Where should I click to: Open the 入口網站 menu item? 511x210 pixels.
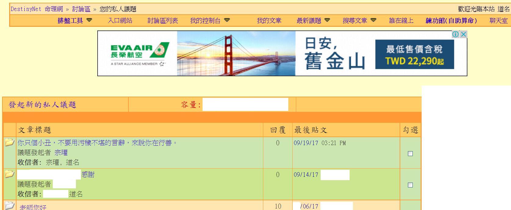120,21
